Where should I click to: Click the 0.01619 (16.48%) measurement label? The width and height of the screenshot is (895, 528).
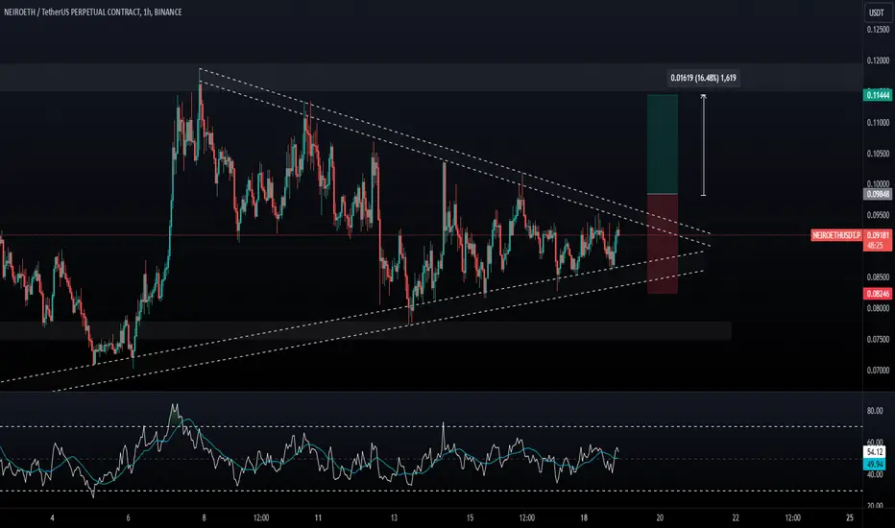[703, 78]
